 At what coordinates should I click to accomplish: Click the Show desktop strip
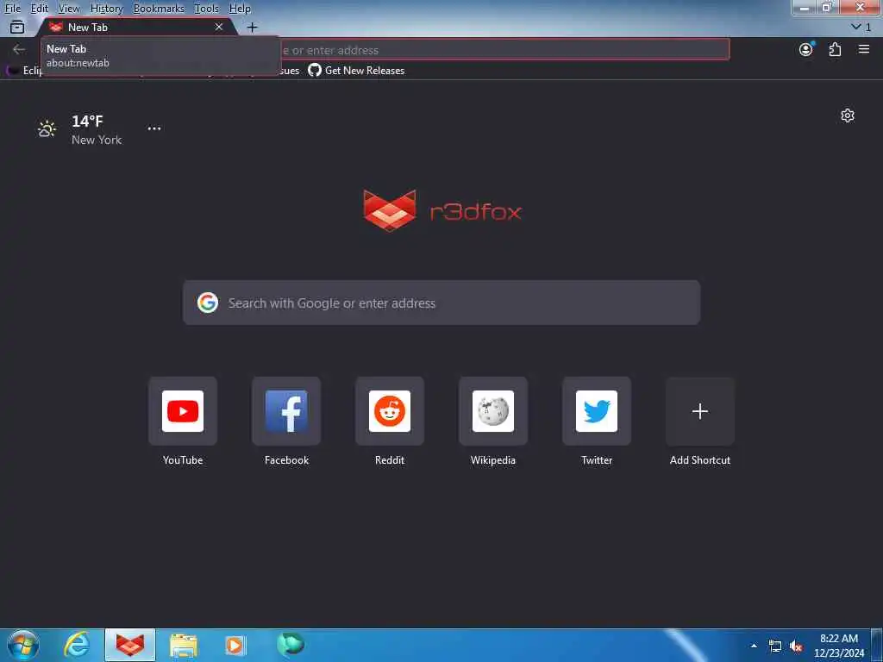[x=877, y=646]
